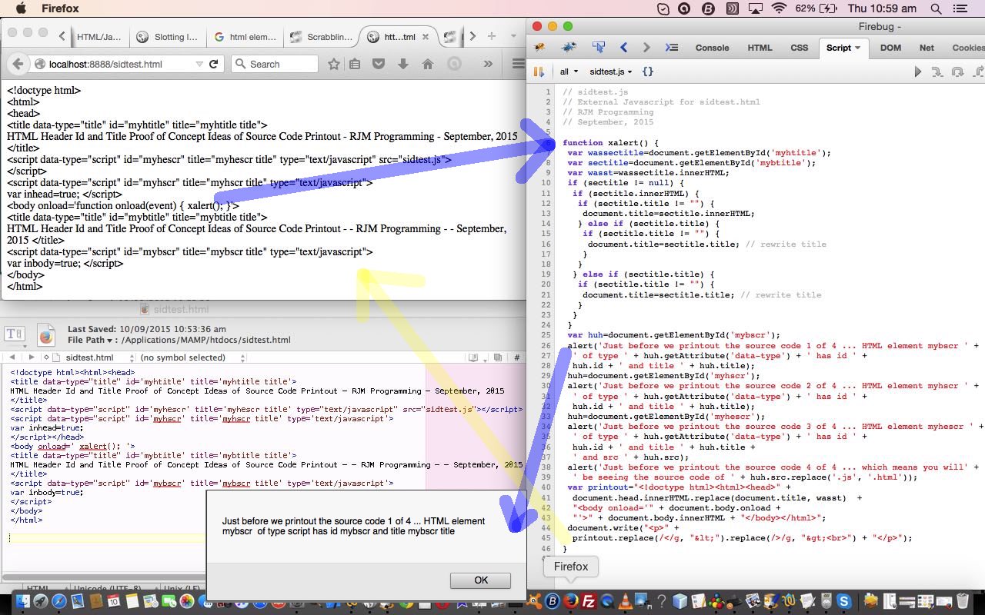Click the battery 62% indicator
The image size is (985, 615).
pyautogui.click(x=816, y=8)
